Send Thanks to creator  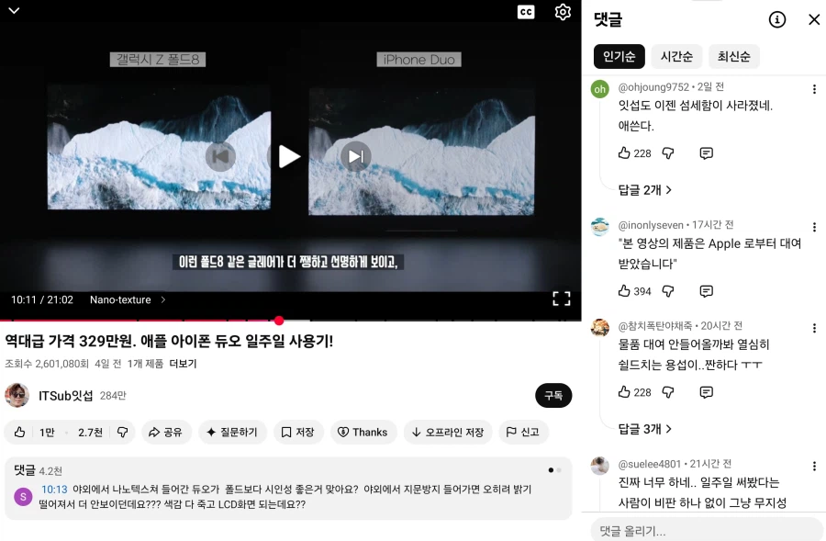[363, 433]
